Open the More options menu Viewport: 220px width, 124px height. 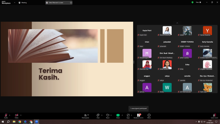(x=149, y=116)
